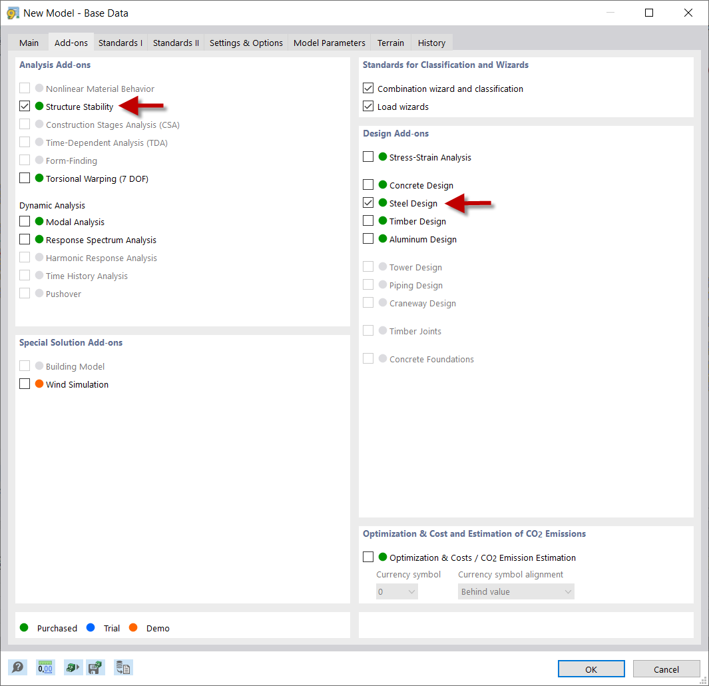Open units and decimal places settings icon

click(x=45, y=667)
